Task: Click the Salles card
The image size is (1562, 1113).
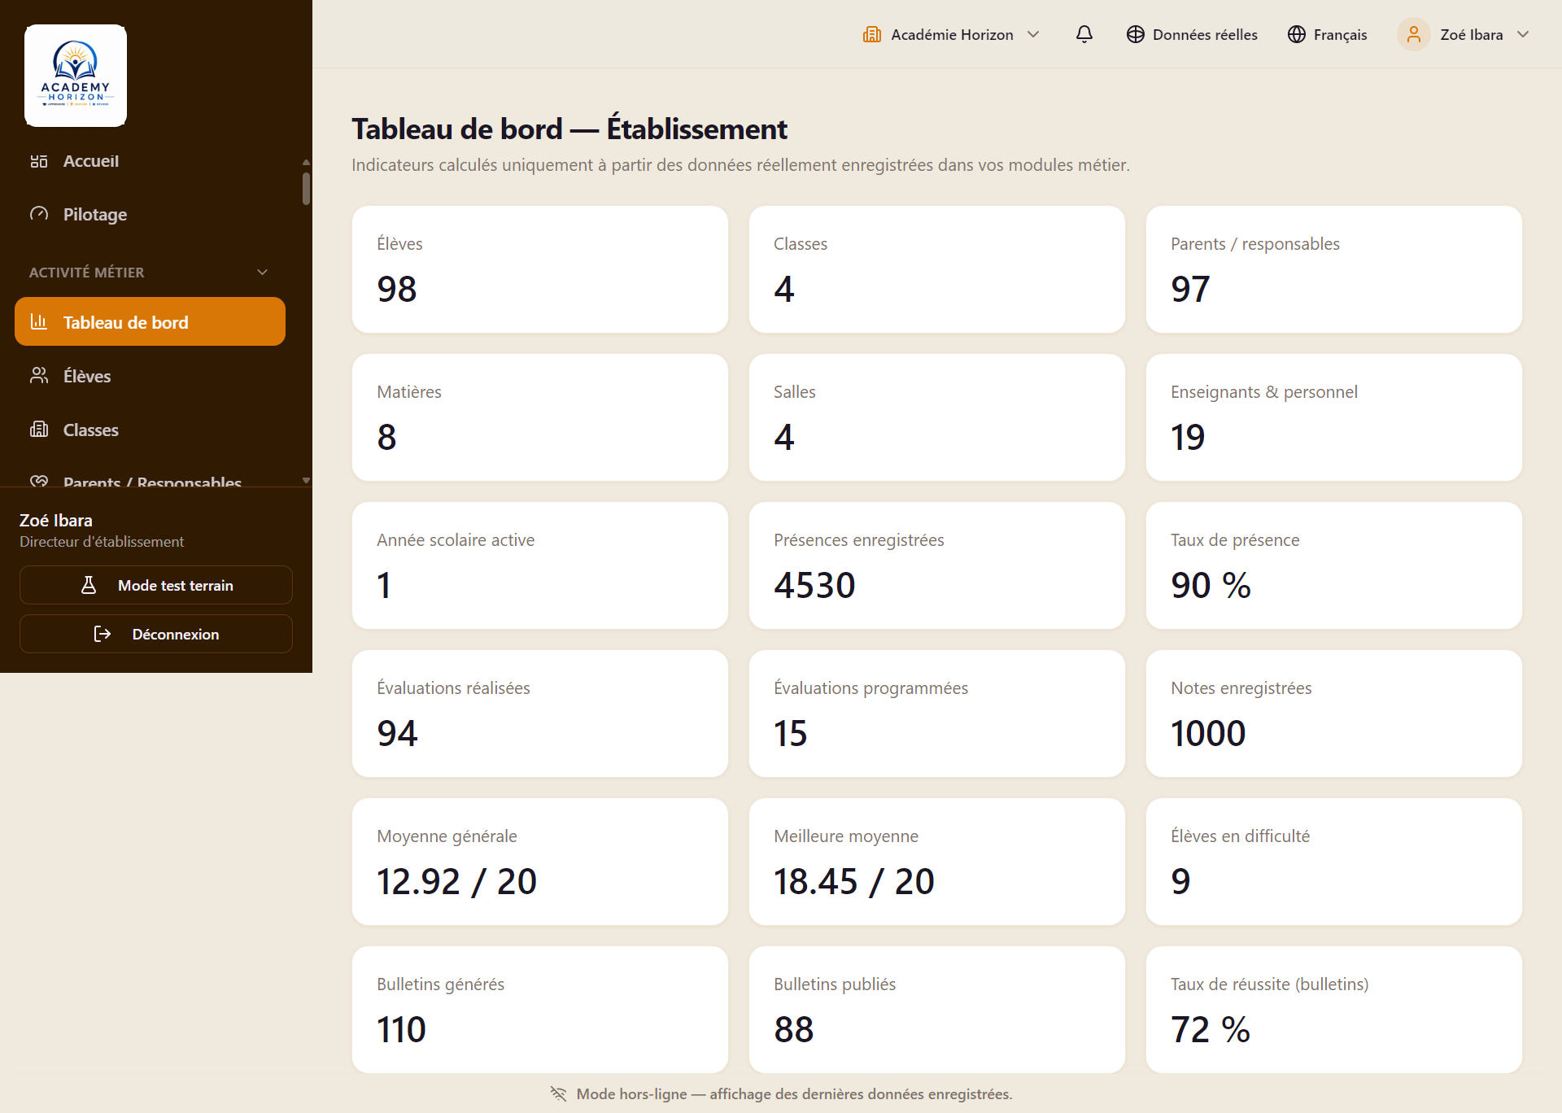Action: (937, 417)
